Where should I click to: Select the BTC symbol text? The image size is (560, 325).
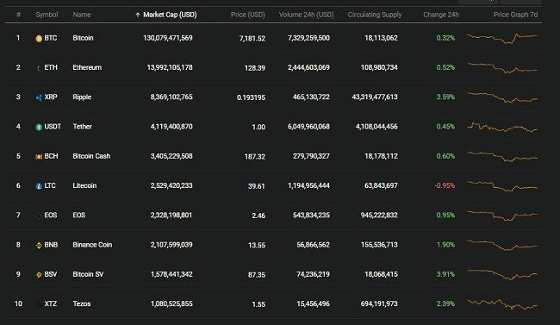(50, 38)
